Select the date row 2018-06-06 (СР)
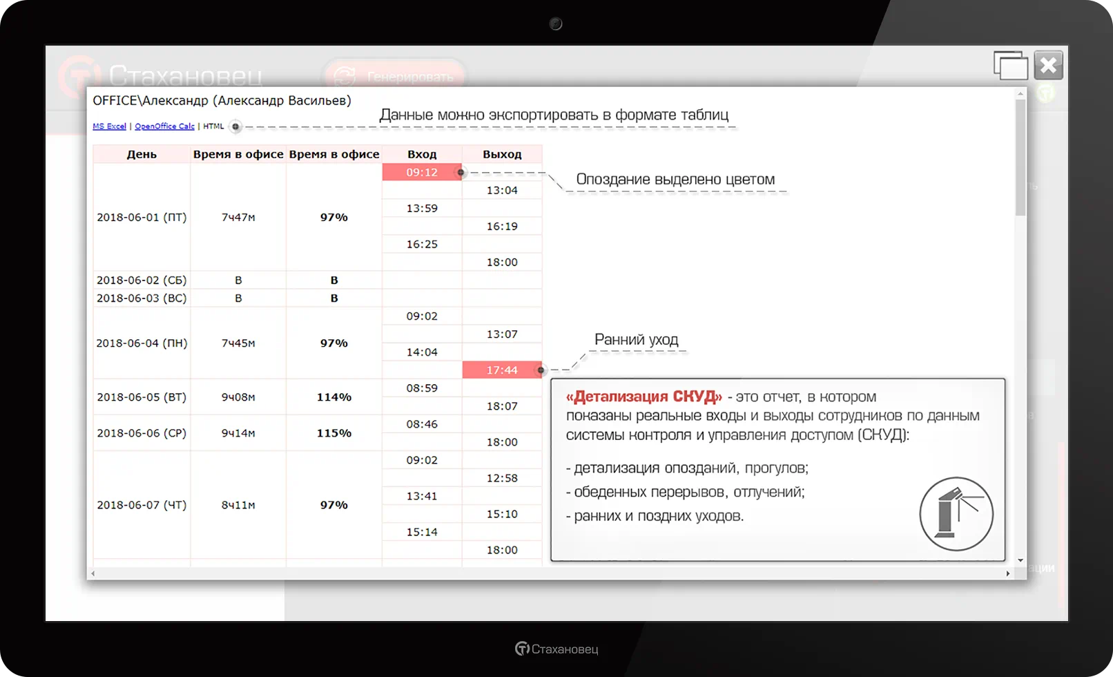The height and width of the screenshot is (677, 1113). point(142,433)
